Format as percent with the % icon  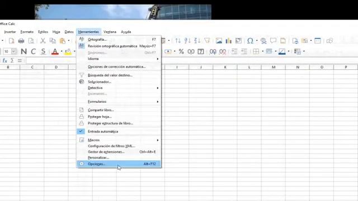(x=181, y=51)
